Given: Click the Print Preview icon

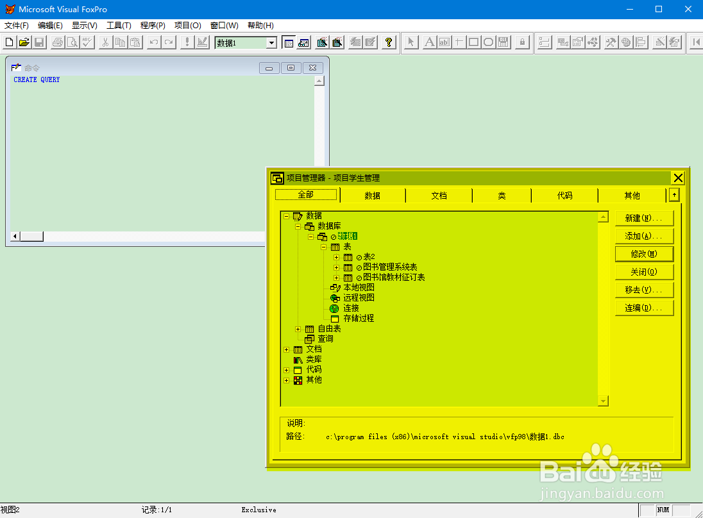Looking at the screenshot, I should [72, 42].
